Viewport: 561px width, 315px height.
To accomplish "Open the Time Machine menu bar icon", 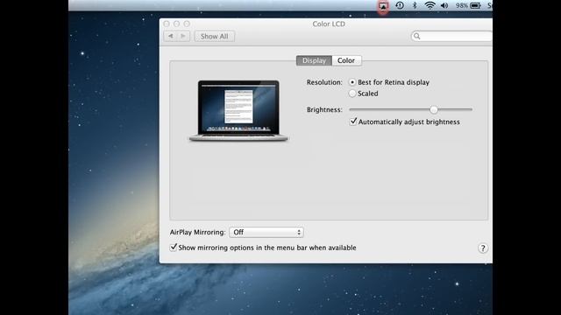I will click(x=400, y=5).
